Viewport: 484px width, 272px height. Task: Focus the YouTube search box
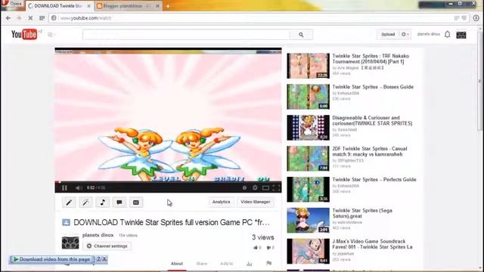186,35
